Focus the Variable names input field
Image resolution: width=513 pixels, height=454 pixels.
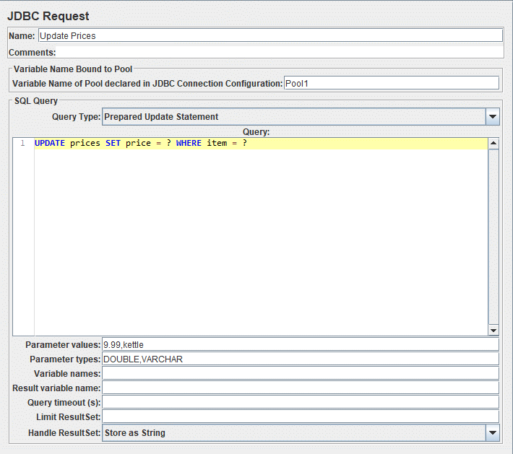click(x=300, y=373)
